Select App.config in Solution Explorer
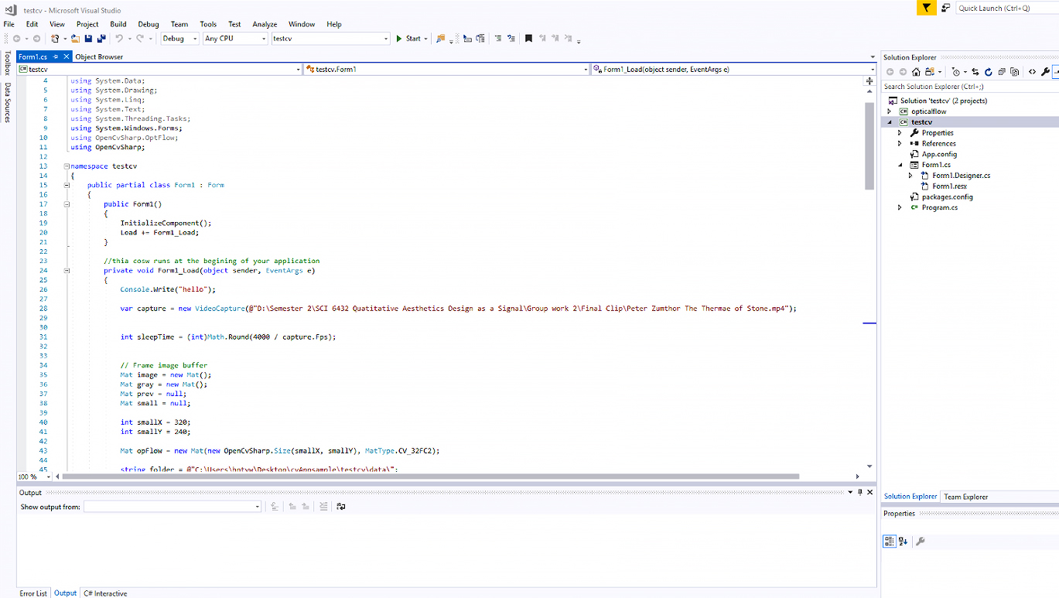 click(x=941, y=154)
